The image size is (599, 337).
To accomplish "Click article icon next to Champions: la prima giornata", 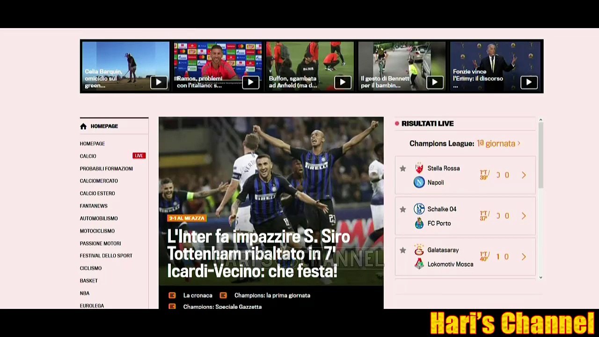I will pos(223,295).
